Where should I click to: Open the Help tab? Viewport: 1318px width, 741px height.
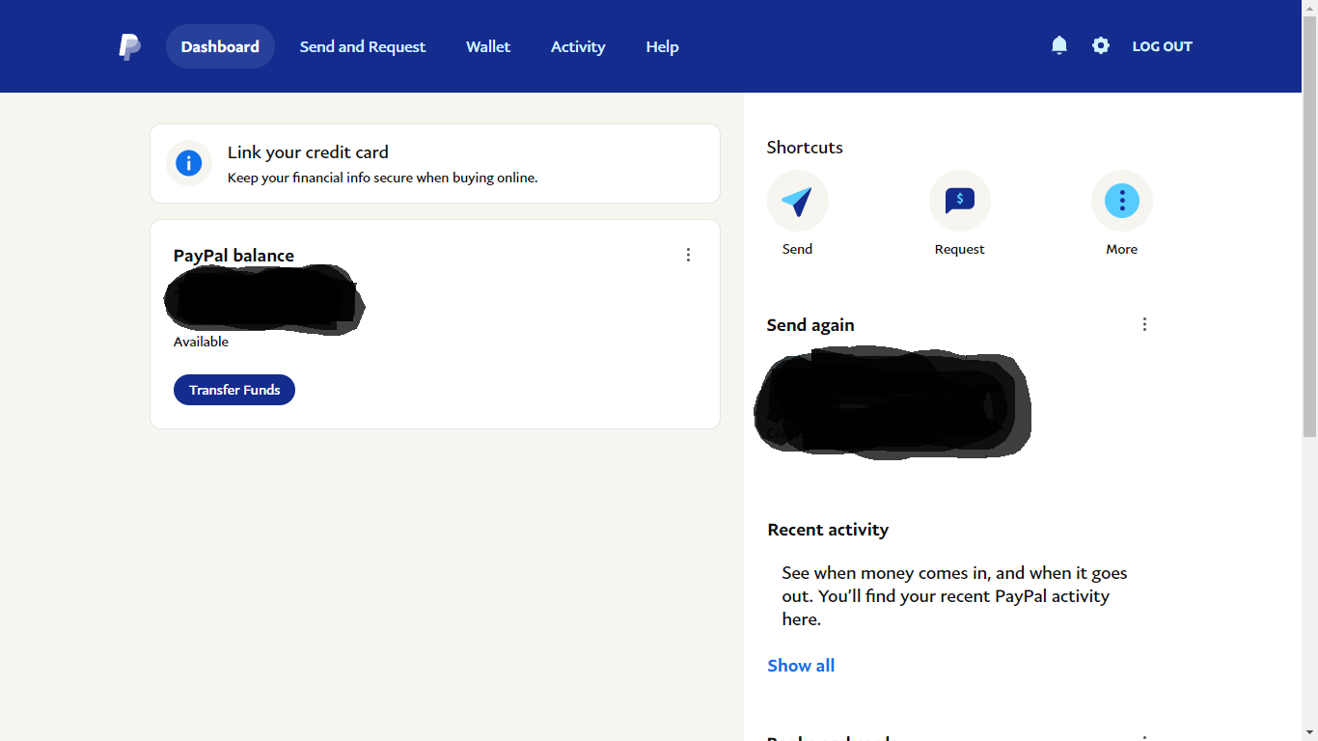662,46
